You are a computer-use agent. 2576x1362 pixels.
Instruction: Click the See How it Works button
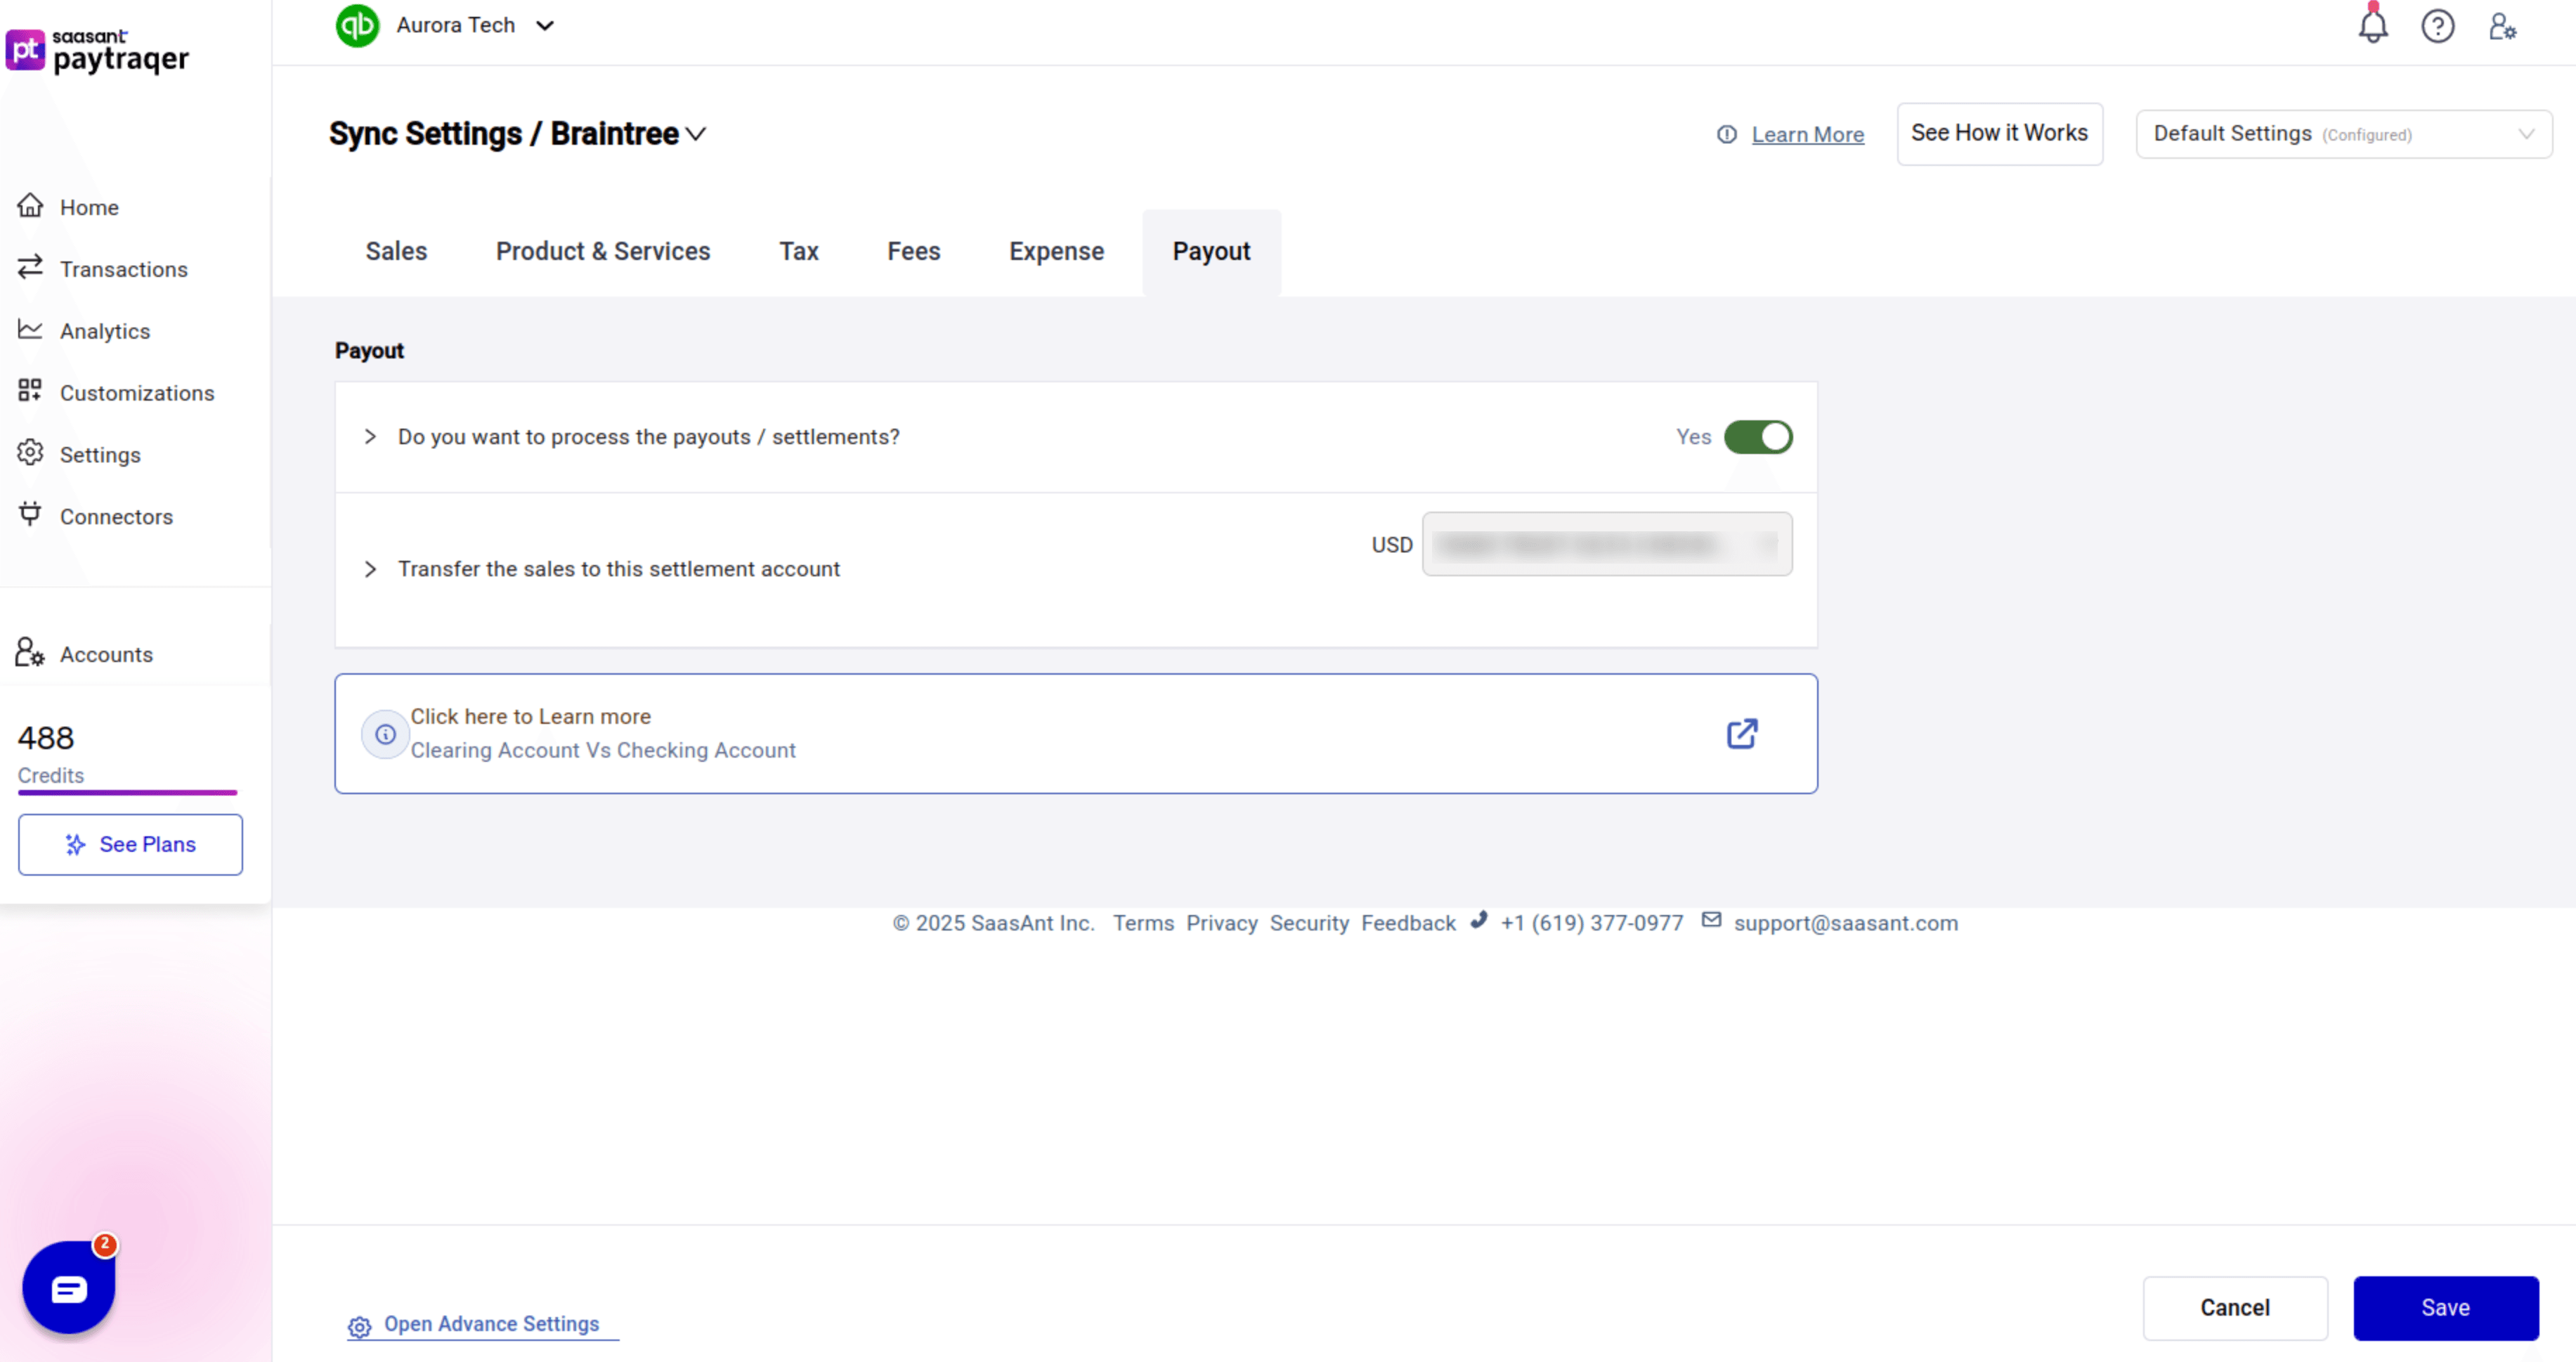pos(1999,133)
